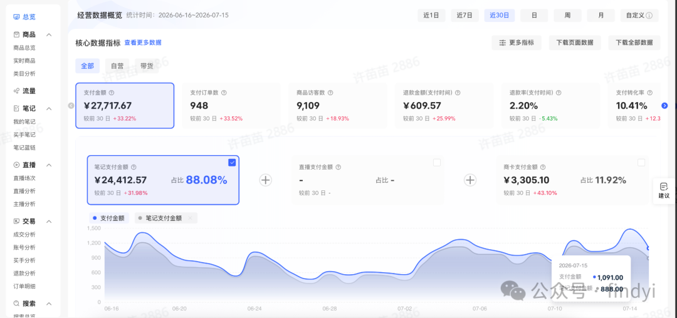Open 实时商品 in the sidebar

24,61
